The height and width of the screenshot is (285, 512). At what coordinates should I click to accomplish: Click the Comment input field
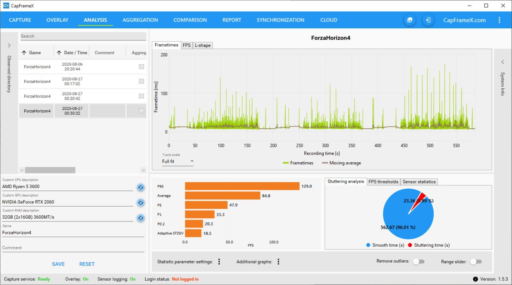click(x=73, y=248)
